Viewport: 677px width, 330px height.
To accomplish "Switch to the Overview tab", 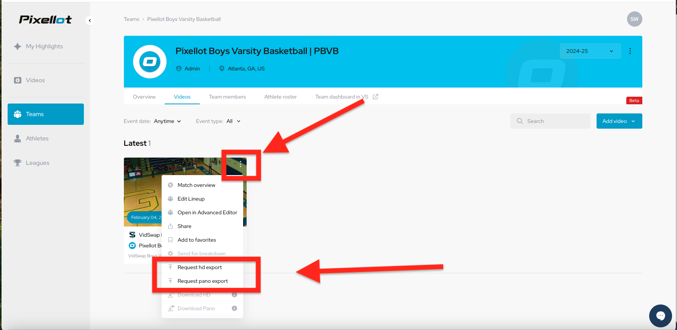I will (144, 97).
